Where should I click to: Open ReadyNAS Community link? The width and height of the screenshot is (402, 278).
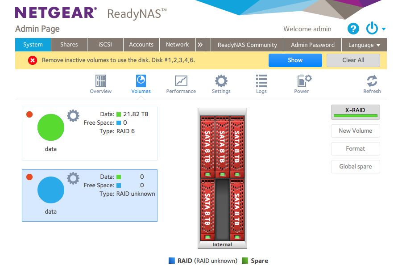click(x=248, y=45)
